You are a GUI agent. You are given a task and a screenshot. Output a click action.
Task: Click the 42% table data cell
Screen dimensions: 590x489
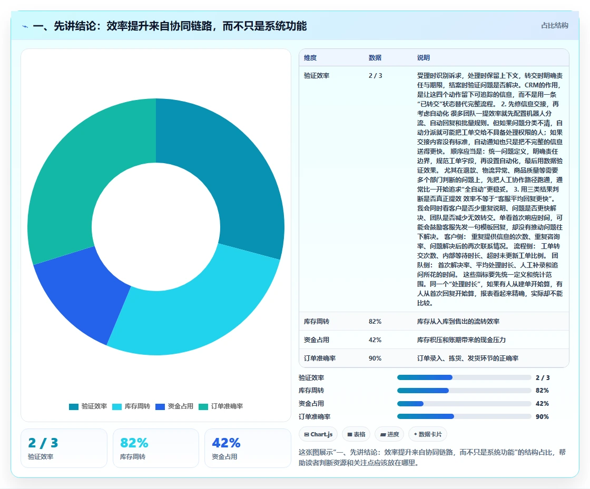click(375, 340)
